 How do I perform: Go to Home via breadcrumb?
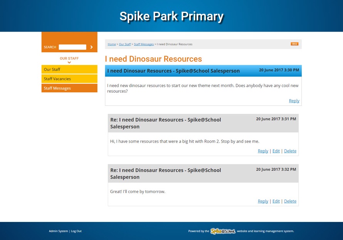(112, 44)
